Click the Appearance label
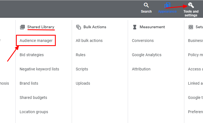The image size is (203, 123). [x=167, y=12]
